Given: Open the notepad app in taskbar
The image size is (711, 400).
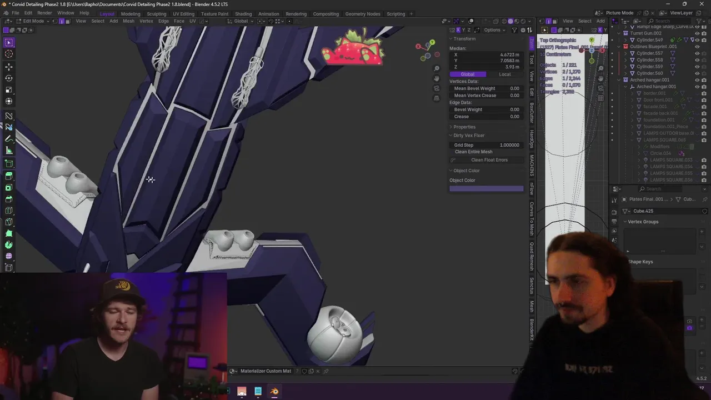Looking at the screenshot, I should click(x=258, y=391).
